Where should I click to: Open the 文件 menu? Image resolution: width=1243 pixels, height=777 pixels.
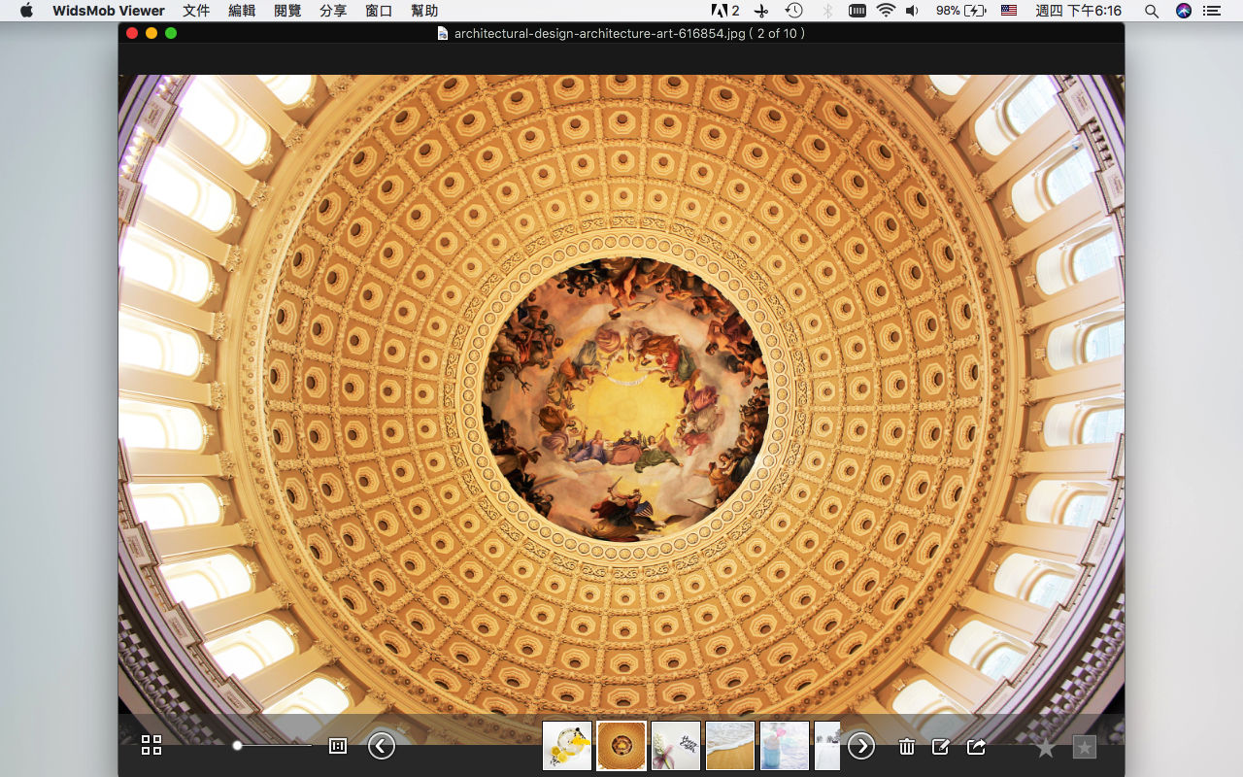[x=196, y=11]
